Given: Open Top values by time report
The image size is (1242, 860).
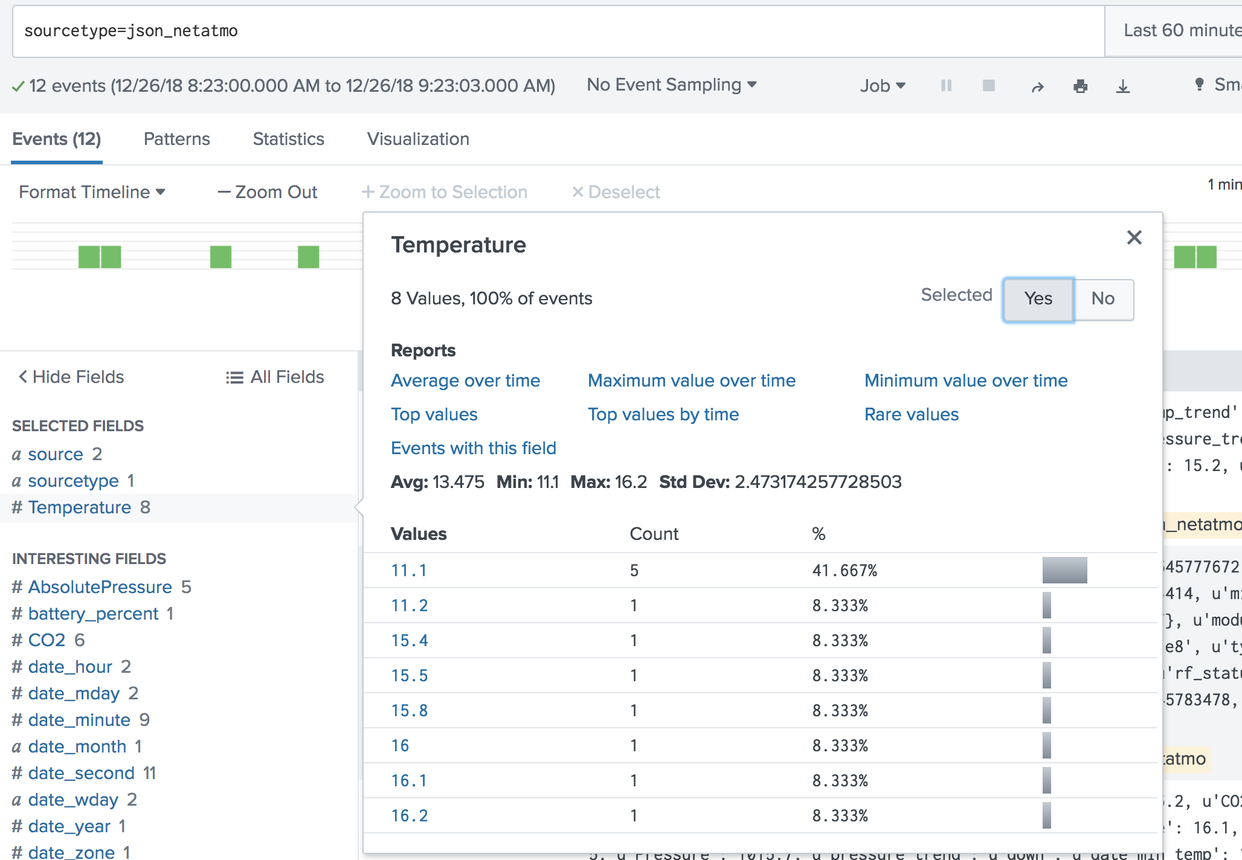Looking at the screenshot, I should pos(663,415).
